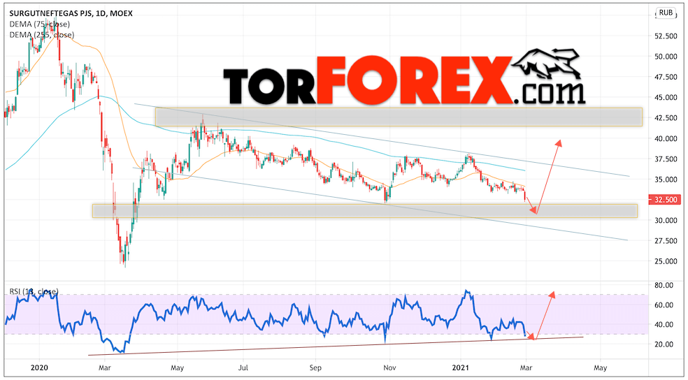Click the first May label on time axis

[177, 368]
